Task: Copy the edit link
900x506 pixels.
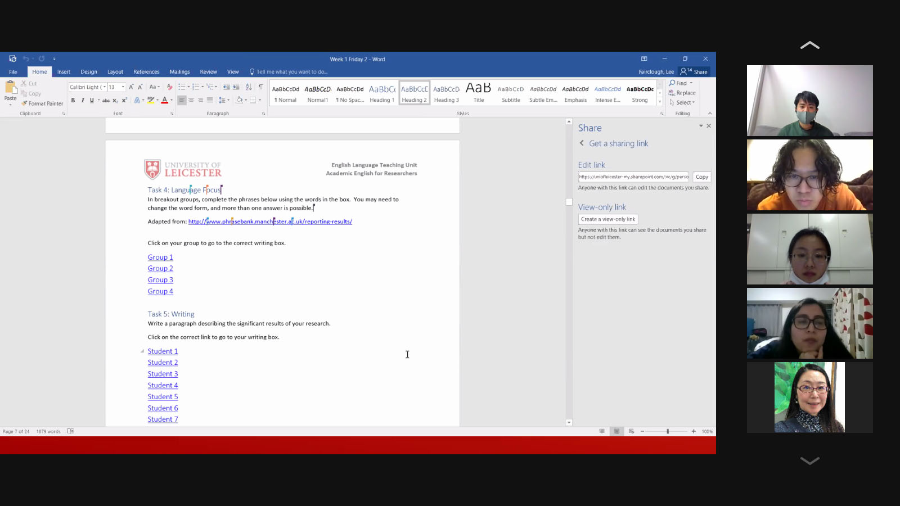Action: point(701,177)
